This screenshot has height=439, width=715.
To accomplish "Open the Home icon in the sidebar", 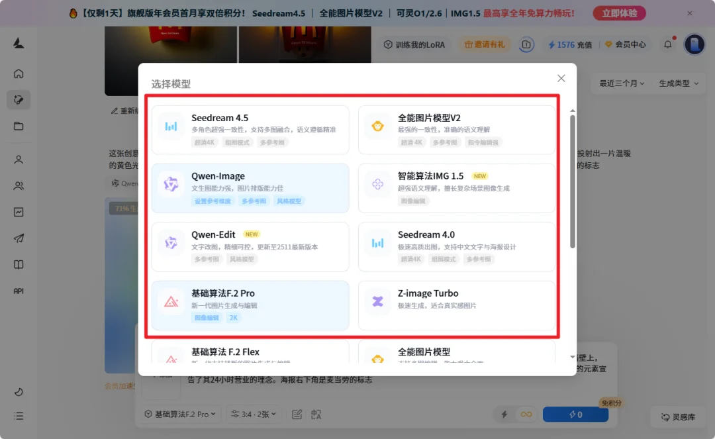I will 18,73.
